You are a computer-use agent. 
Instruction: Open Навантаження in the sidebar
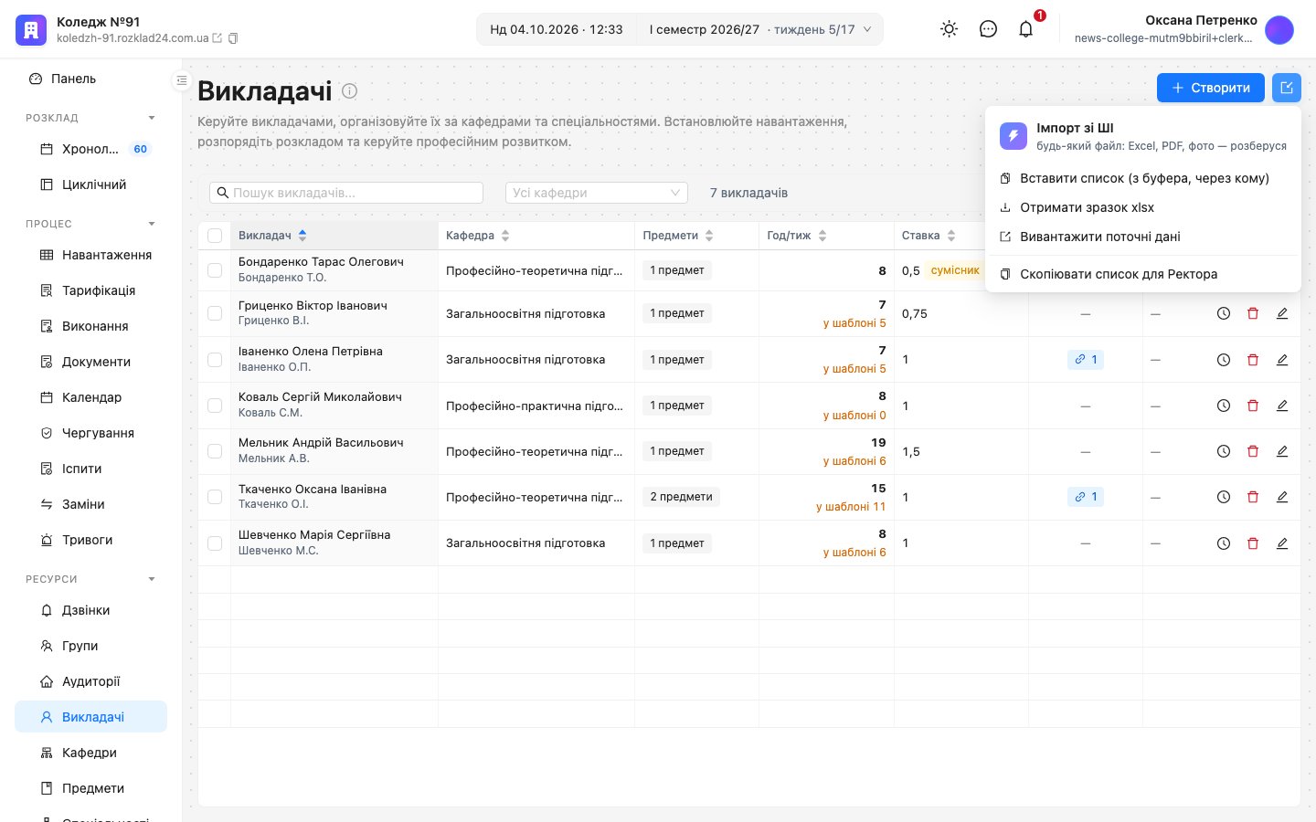[91, 255]
